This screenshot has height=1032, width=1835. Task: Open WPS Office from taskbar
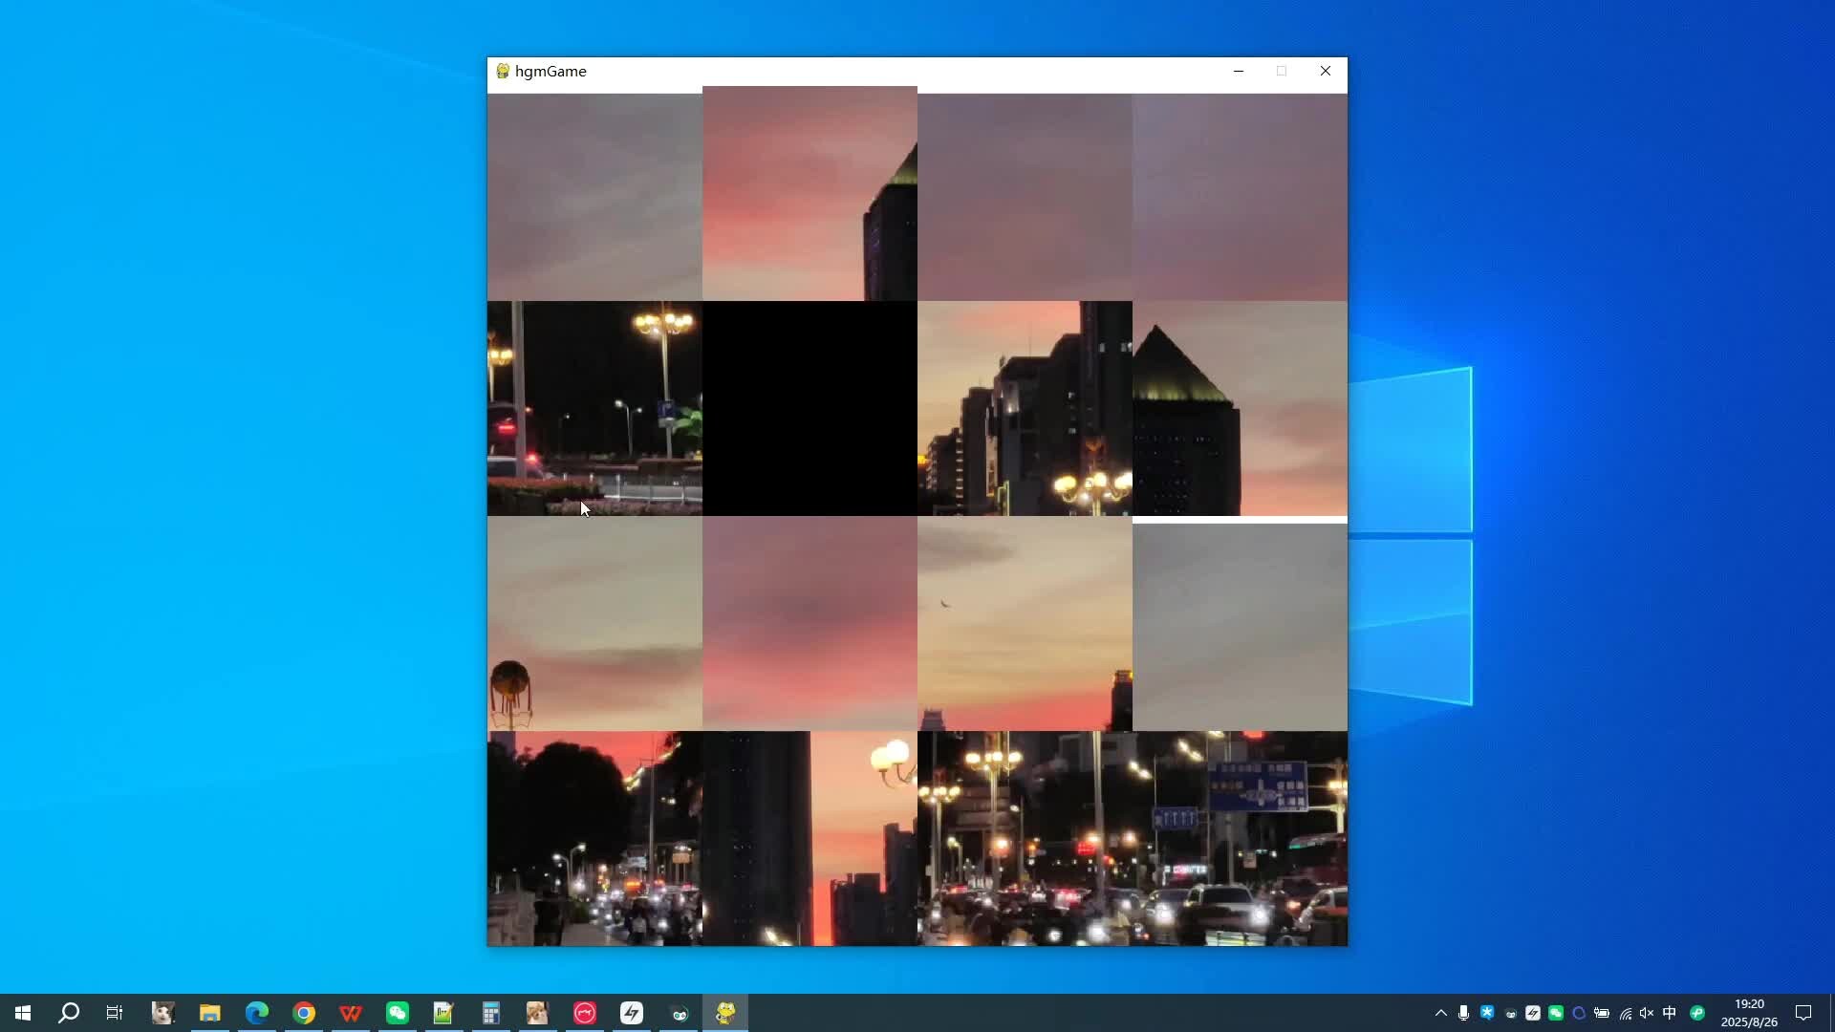(350, 1013)
